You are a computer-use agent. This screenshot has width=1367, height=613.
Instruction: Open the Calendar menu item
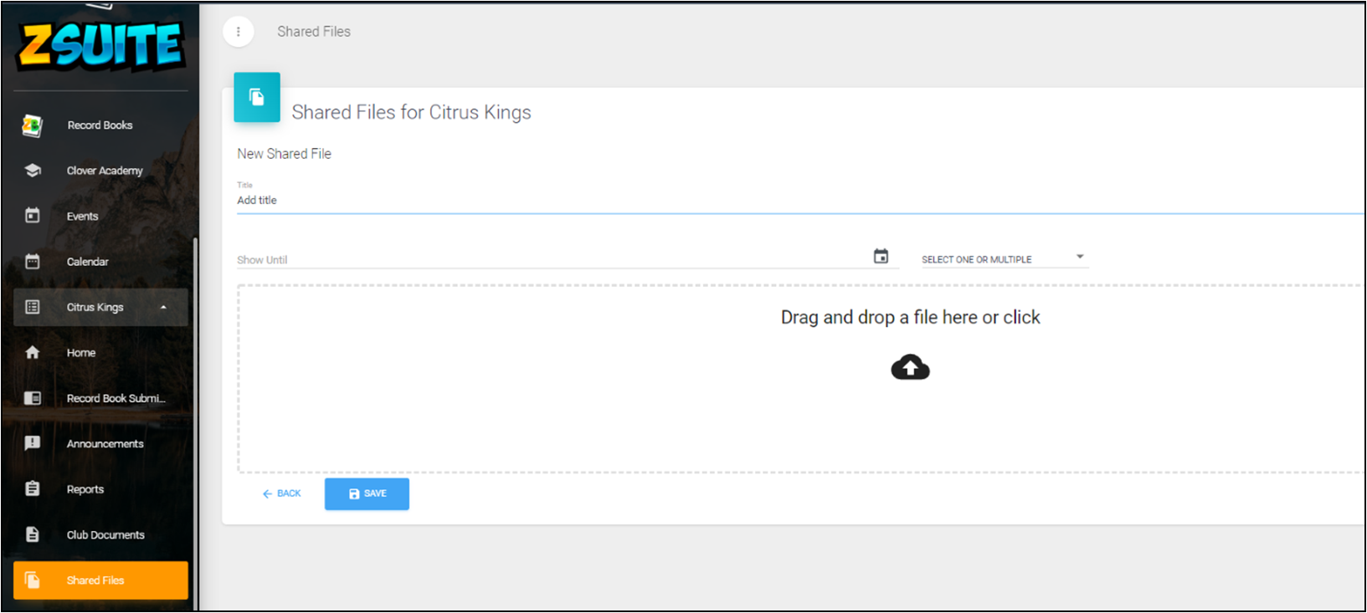(x=87, y=262)
